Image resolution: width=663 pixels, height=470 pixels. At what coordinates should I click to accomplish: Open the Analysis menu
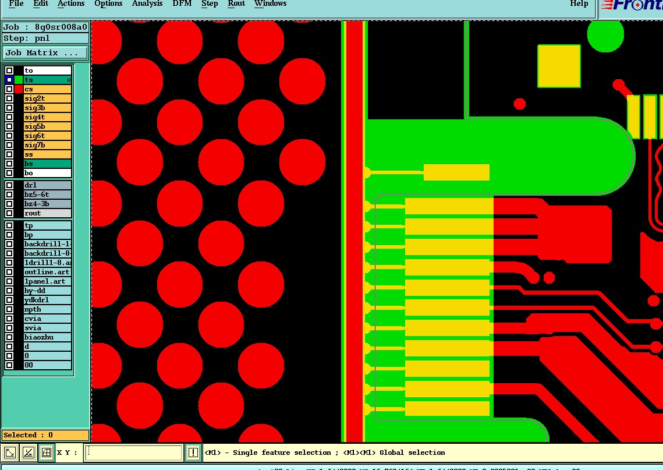point(147,4)
